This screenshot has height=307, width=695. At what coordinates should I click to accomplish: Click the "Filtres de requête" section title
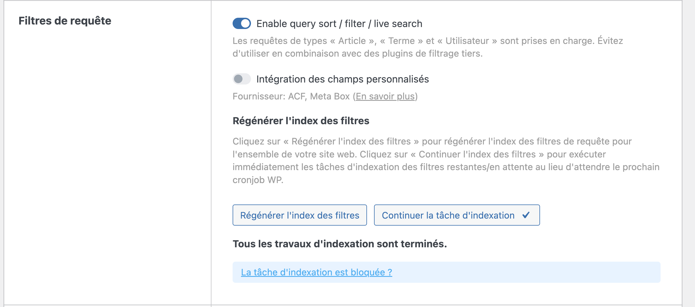point(65,21)
